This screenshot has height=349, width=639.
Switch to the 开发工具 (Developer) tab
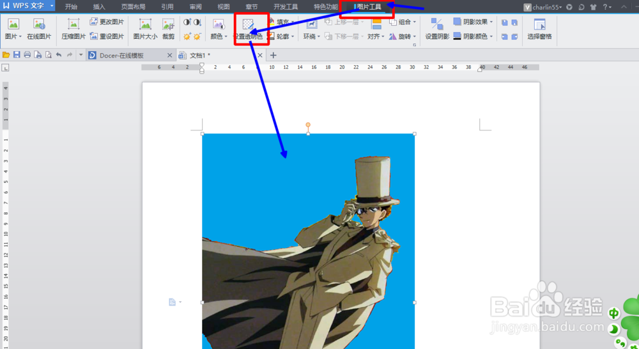point(286,7)
